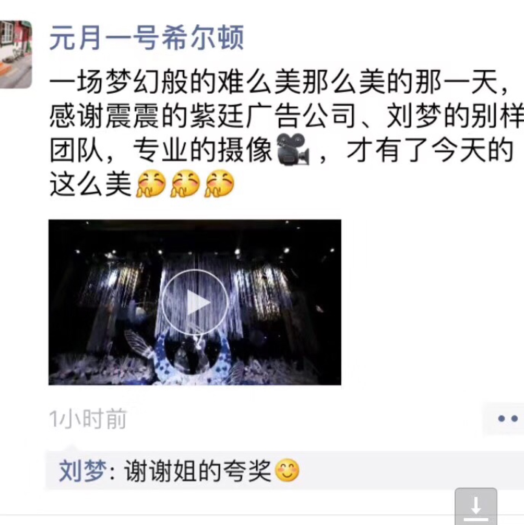Click the text 刘梦的别样 in post
The image size is (524, 525).
(x=455, y=116)
